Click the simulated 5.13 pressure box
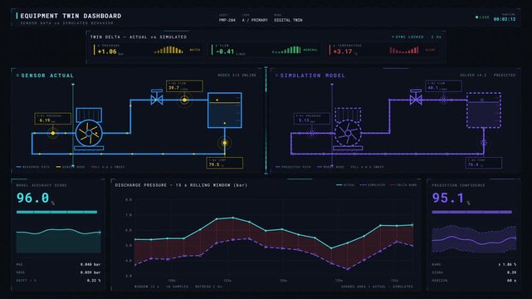This screenshot has height=299, width=532. tap(312, 119)
